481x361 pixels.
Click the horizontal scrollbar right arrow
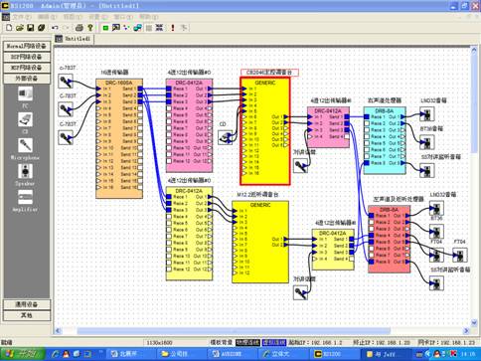[x=466, y=330]
